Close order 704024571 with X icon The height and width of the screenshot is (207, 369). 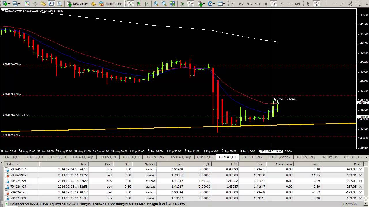coord(360,192)
